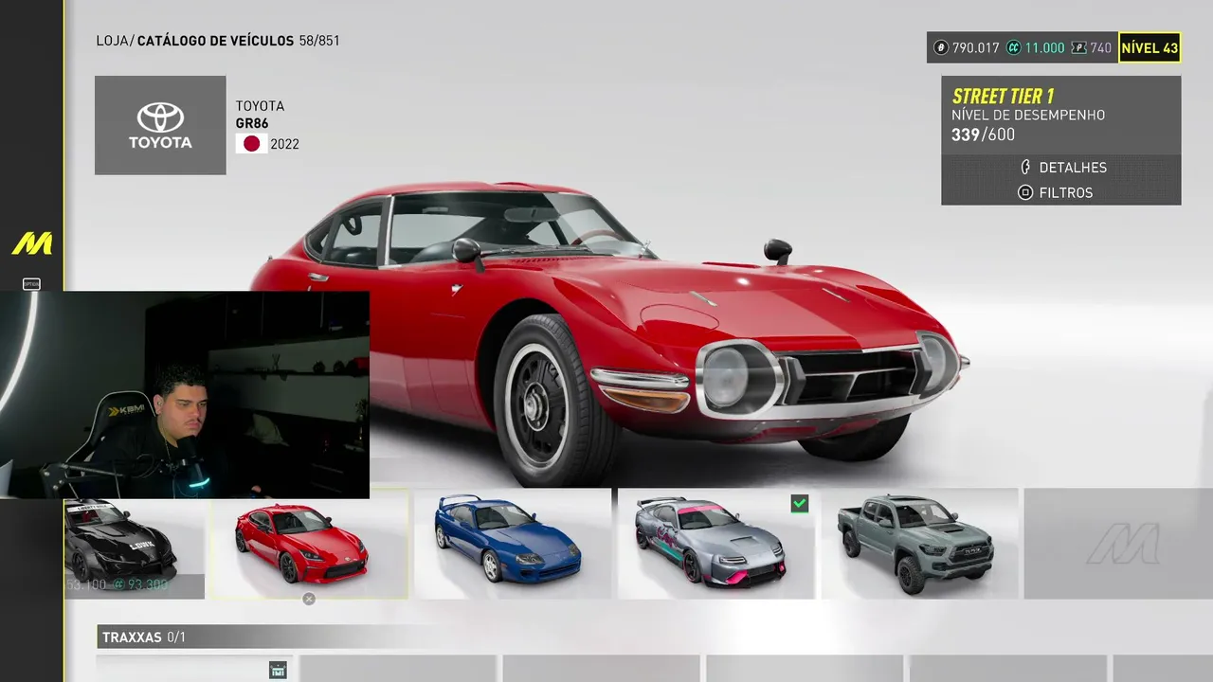1213x682 pixels.
Task: Open the yellow Motorfest M menu logo
Action: click(32, 244)
